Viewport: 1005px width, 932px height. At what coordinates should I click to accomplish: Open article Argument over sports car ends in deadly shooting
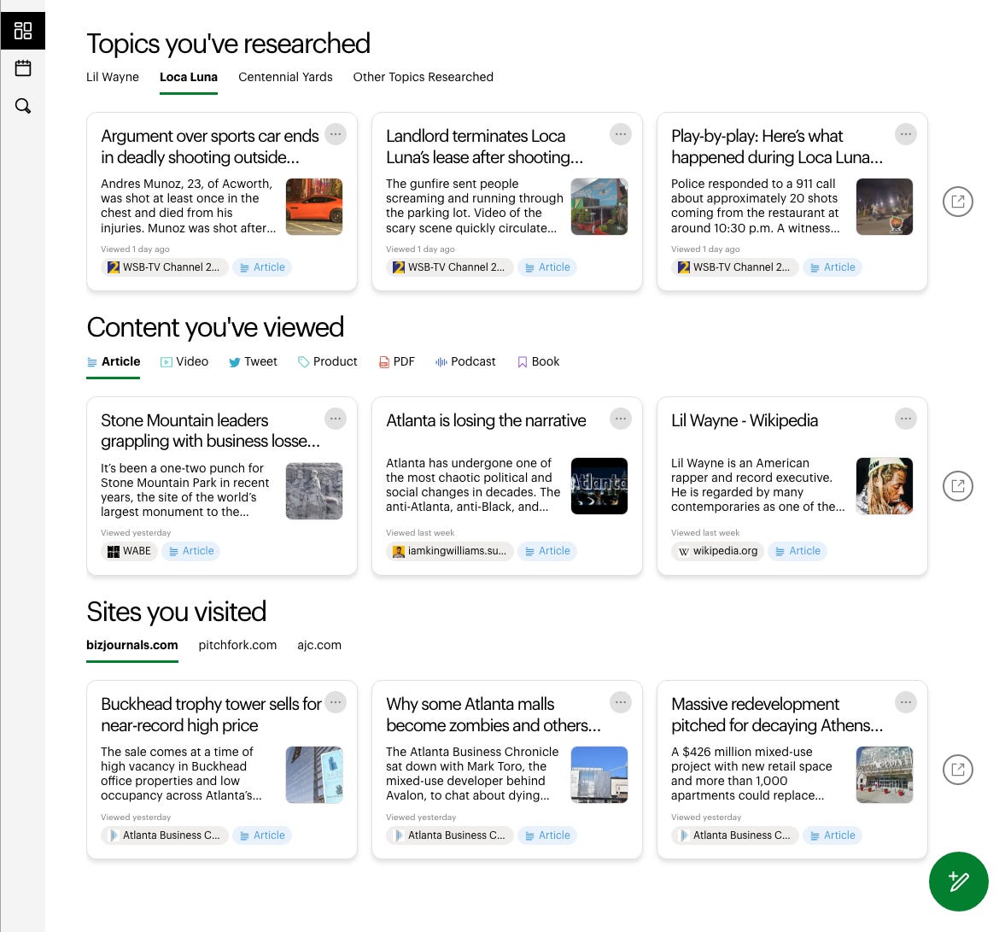click(x=209, y=147)
